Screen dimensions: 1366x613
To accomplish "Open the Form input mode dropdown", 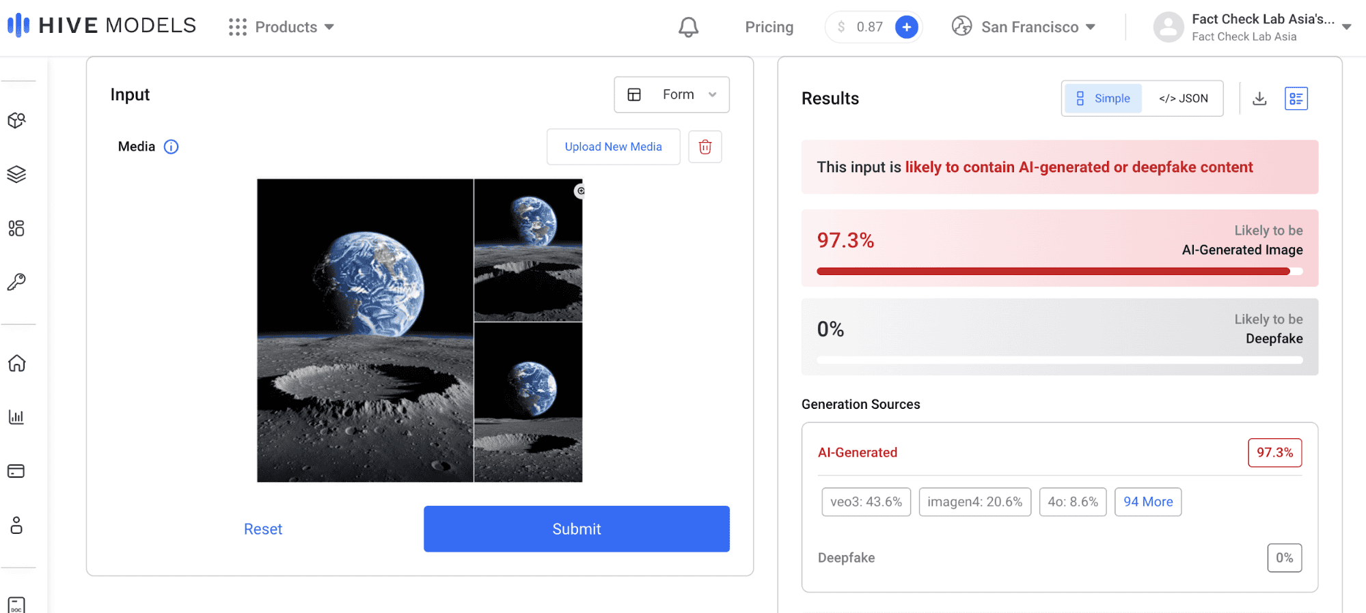I will [x=672, y=95].
